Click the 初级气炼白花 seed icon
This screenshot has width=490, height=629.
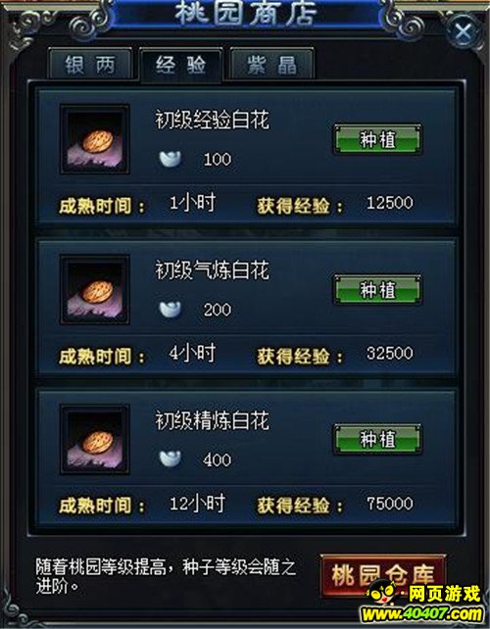95,290
